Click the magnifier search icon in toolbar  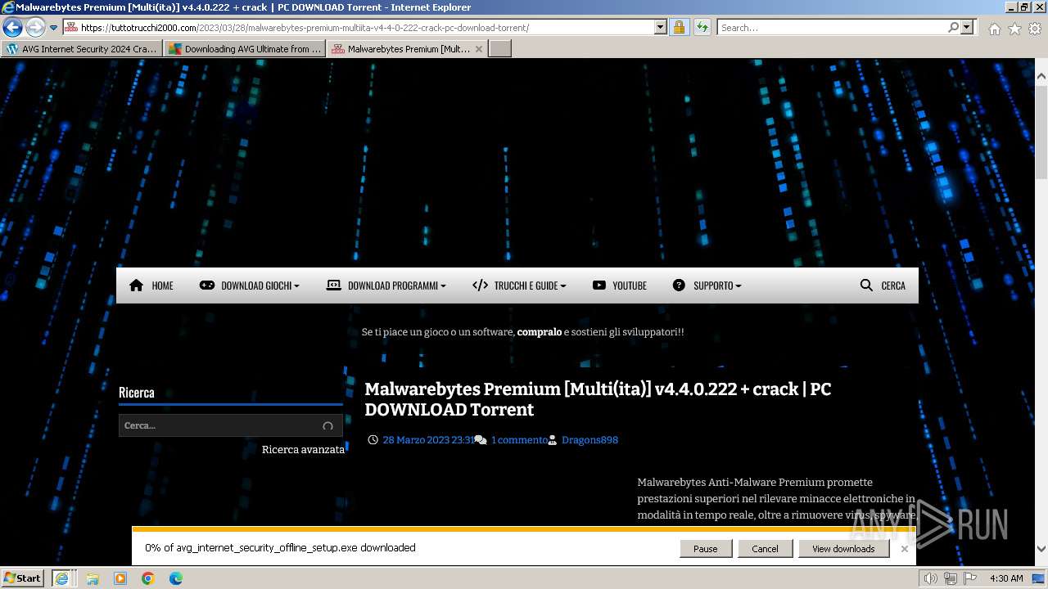[953, 28]
